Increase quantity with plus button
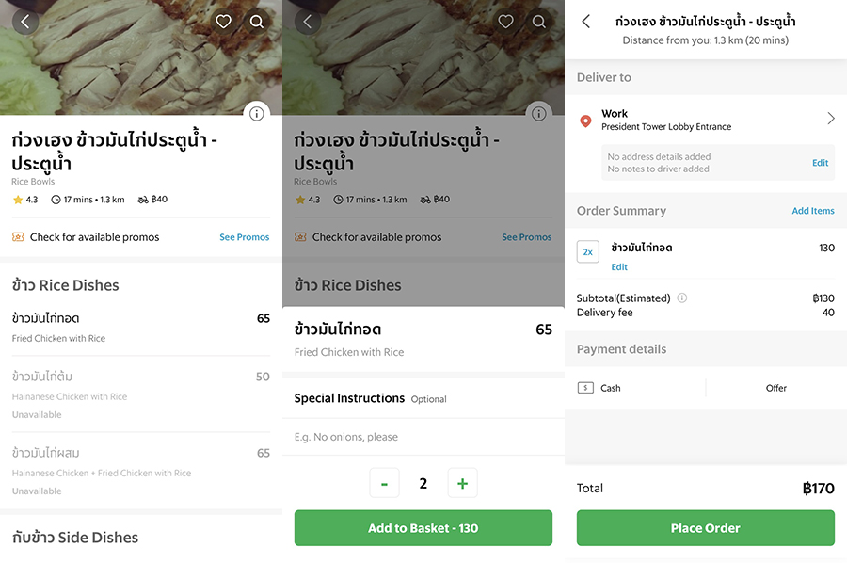 click(x=462, y=483)
